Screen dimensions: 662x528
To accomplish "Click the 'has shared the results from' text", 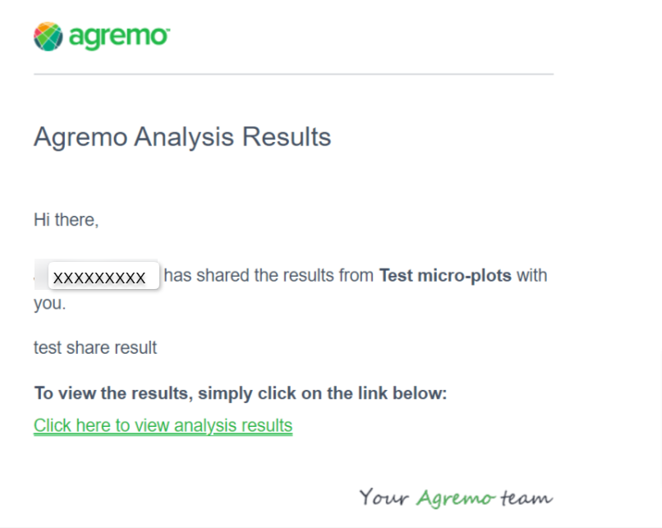I will [x=269, y=276].
